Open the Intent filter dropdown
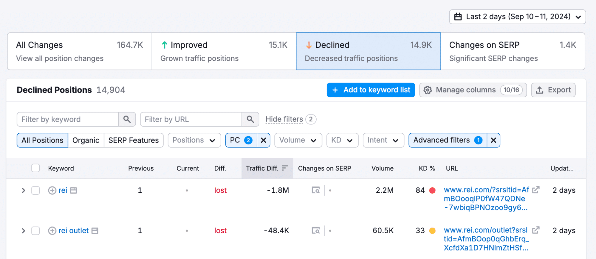596x259 pixels. tap(383, 140)
